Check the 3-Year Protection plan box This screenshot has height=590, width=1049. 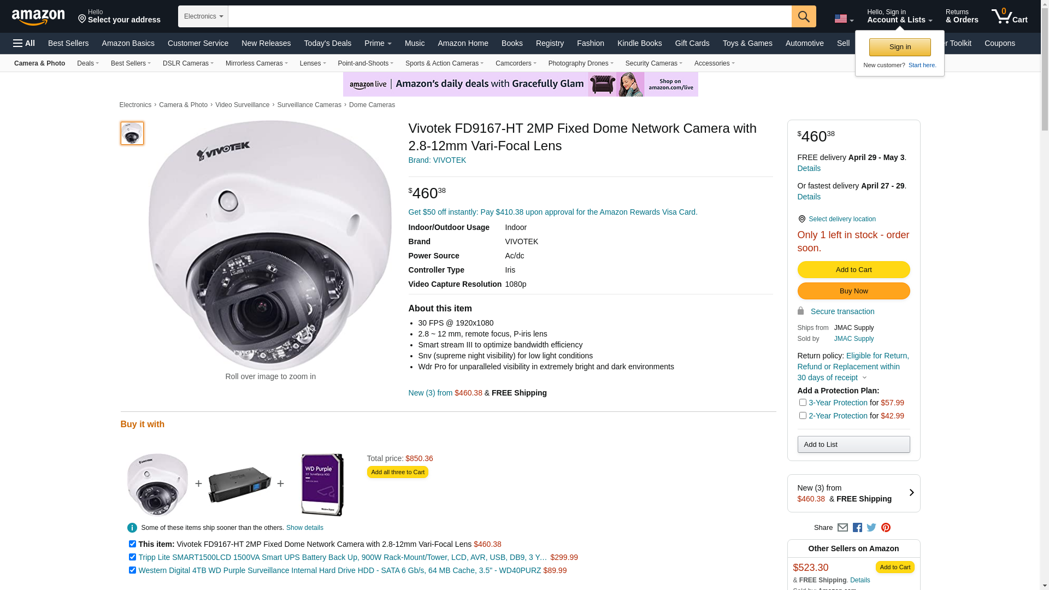(803, 403)
